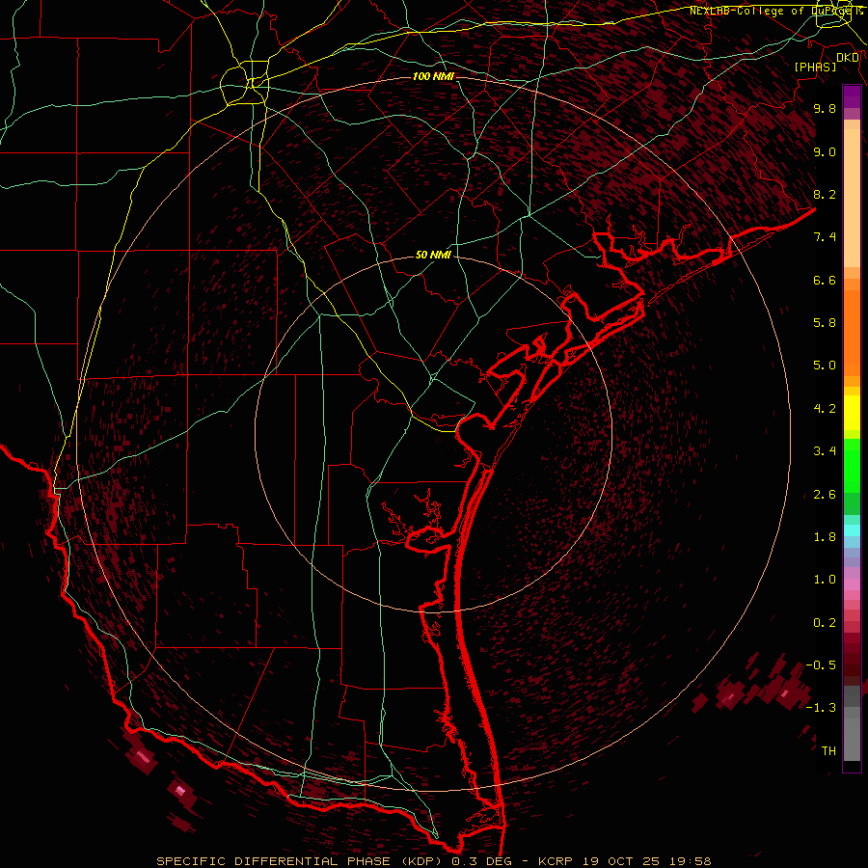The width and height of the screenshot is (868, 868).
Task: Click the 7.4 value on the color scale
Action: (x=825, y=237)
